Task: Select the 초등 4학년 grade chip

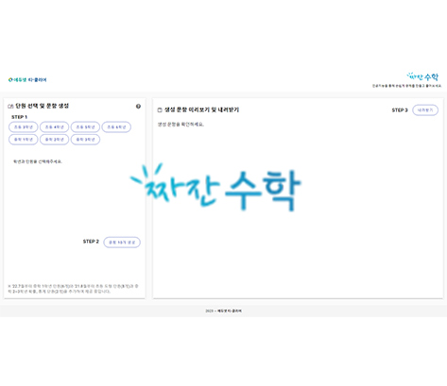Action: point(54,127)
